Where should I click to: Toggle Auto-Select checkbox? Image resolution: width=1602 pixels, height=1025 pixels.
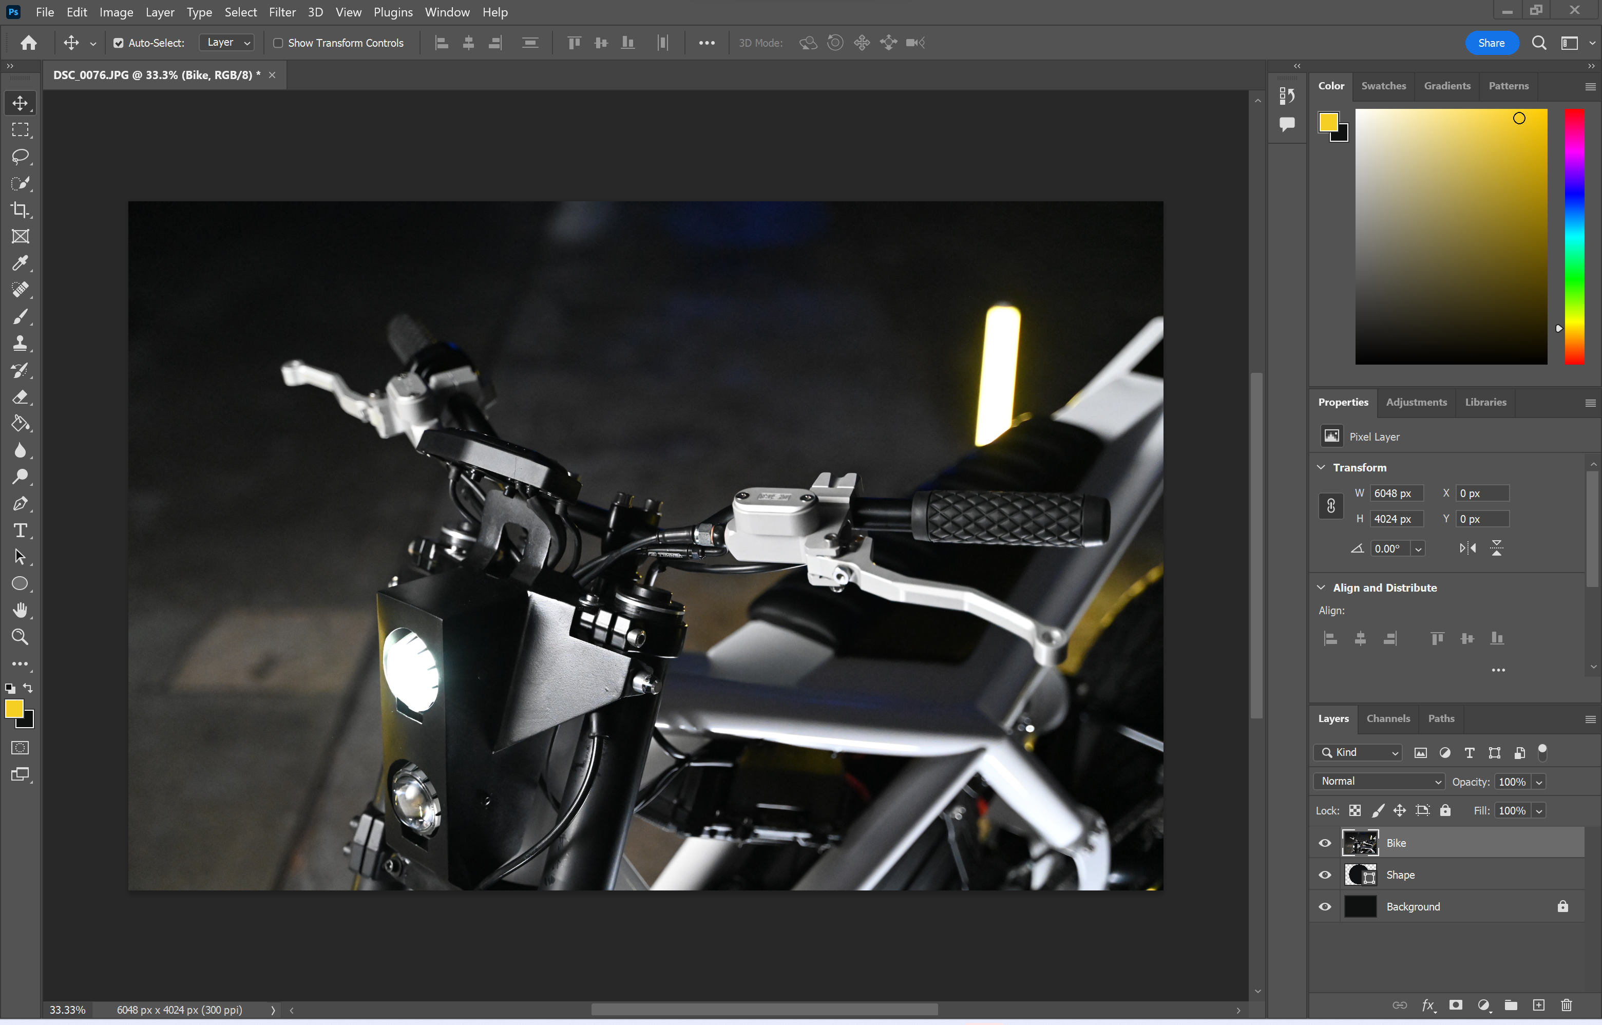click(x=119, y=43)
